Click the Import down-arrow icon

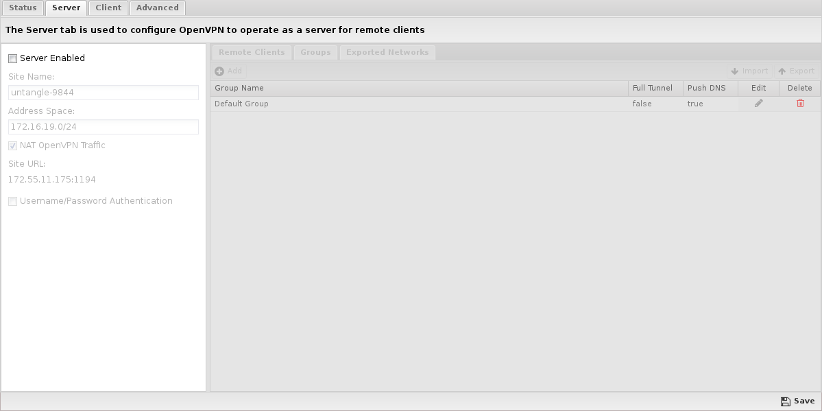tap(734, 71)
